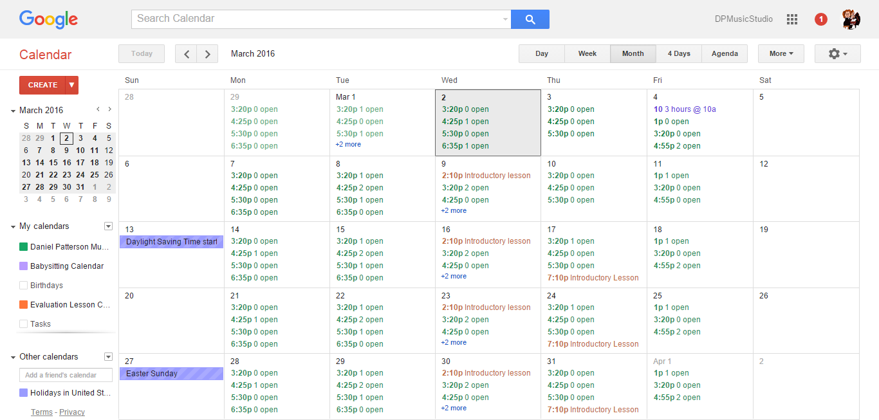Expand +2 more events on March 1
The image size is (879, 420).
point(348,145)
